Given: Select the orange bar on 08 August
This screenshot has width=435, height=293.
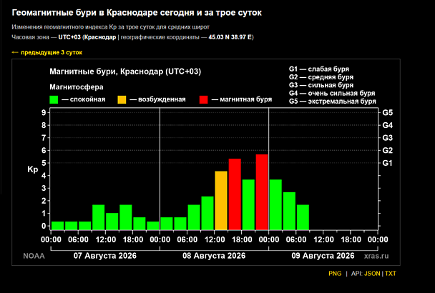Looking at the screenshot, I should point(221,200).
